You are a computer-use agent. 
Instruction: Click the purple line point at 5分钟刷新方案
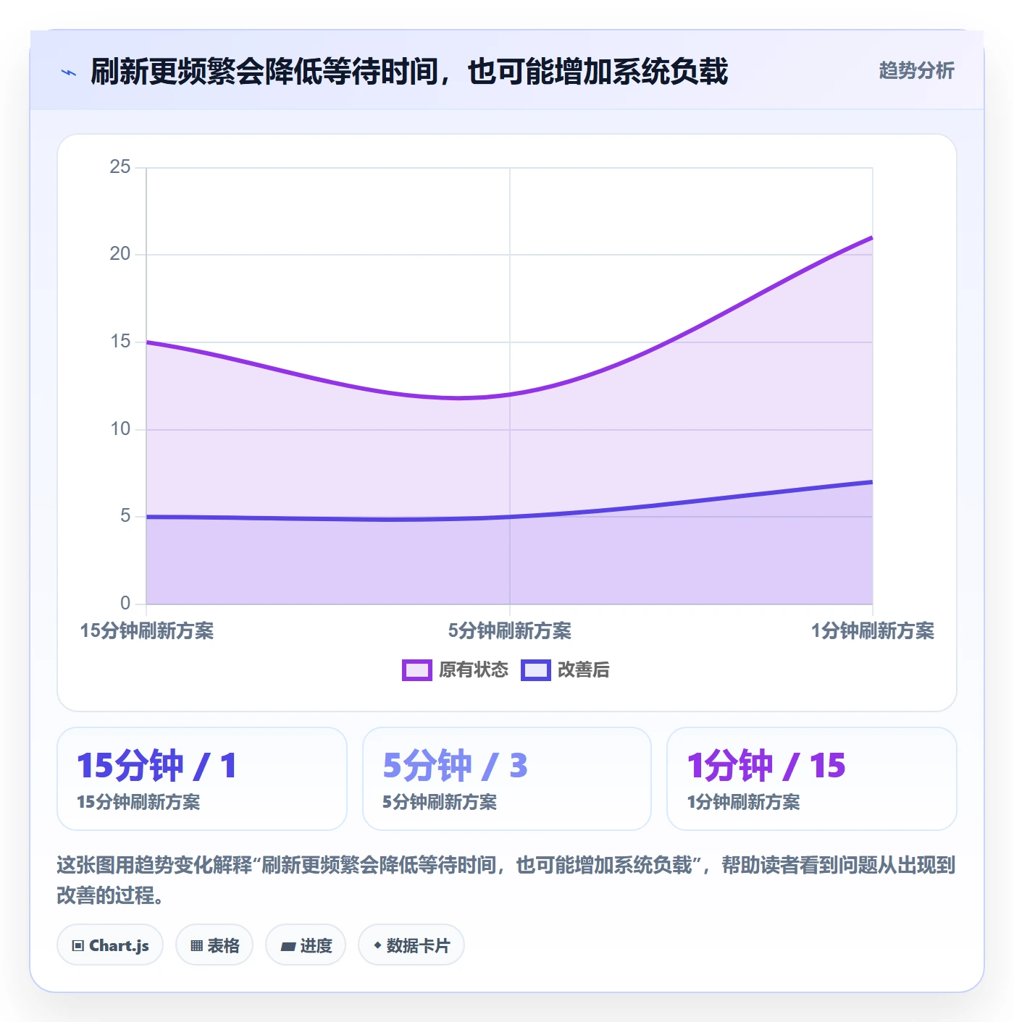click(x=510, y=394)
